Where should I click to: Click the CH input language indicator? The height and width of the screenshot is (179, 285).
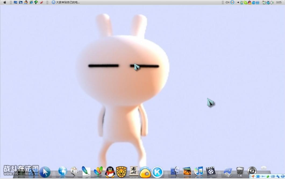click(x=227, y=2)
